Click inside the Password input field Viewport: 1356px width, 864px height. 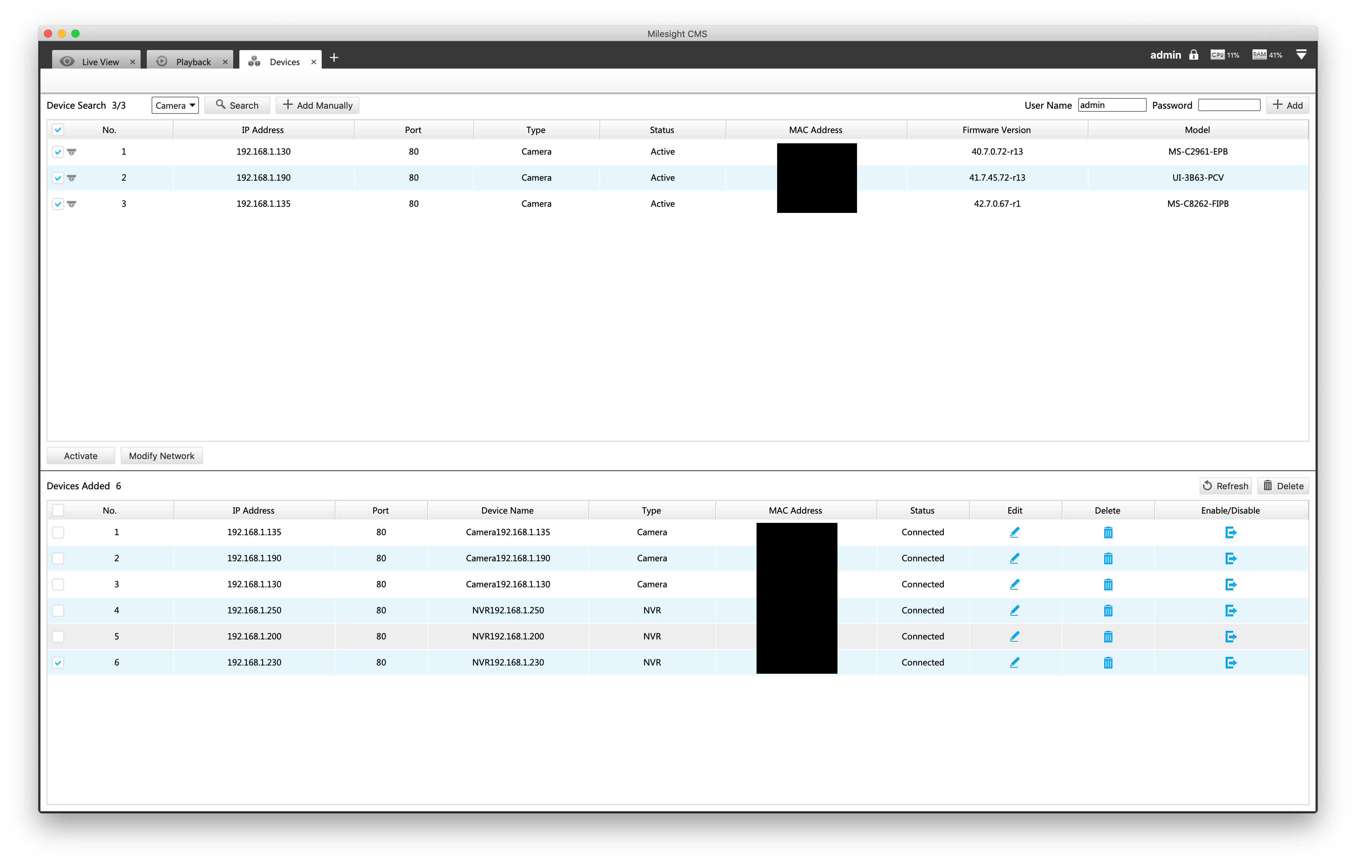(1229, 105)
